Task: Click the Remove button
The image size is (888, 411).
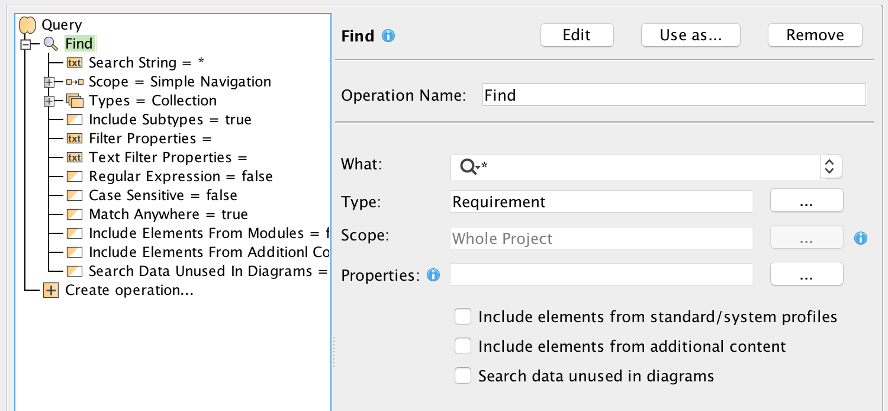Action: pyautogui.click(x=815, y=36)
